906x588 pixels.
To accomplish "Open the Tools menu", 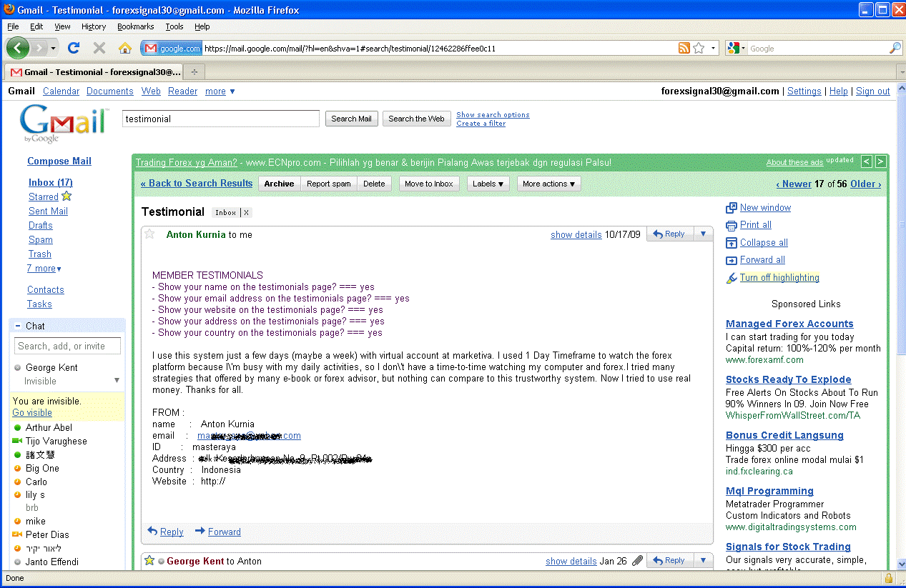I will point(174,26).
